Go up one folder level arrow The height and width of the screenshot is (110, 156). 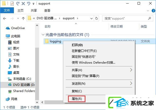point(23,19)
